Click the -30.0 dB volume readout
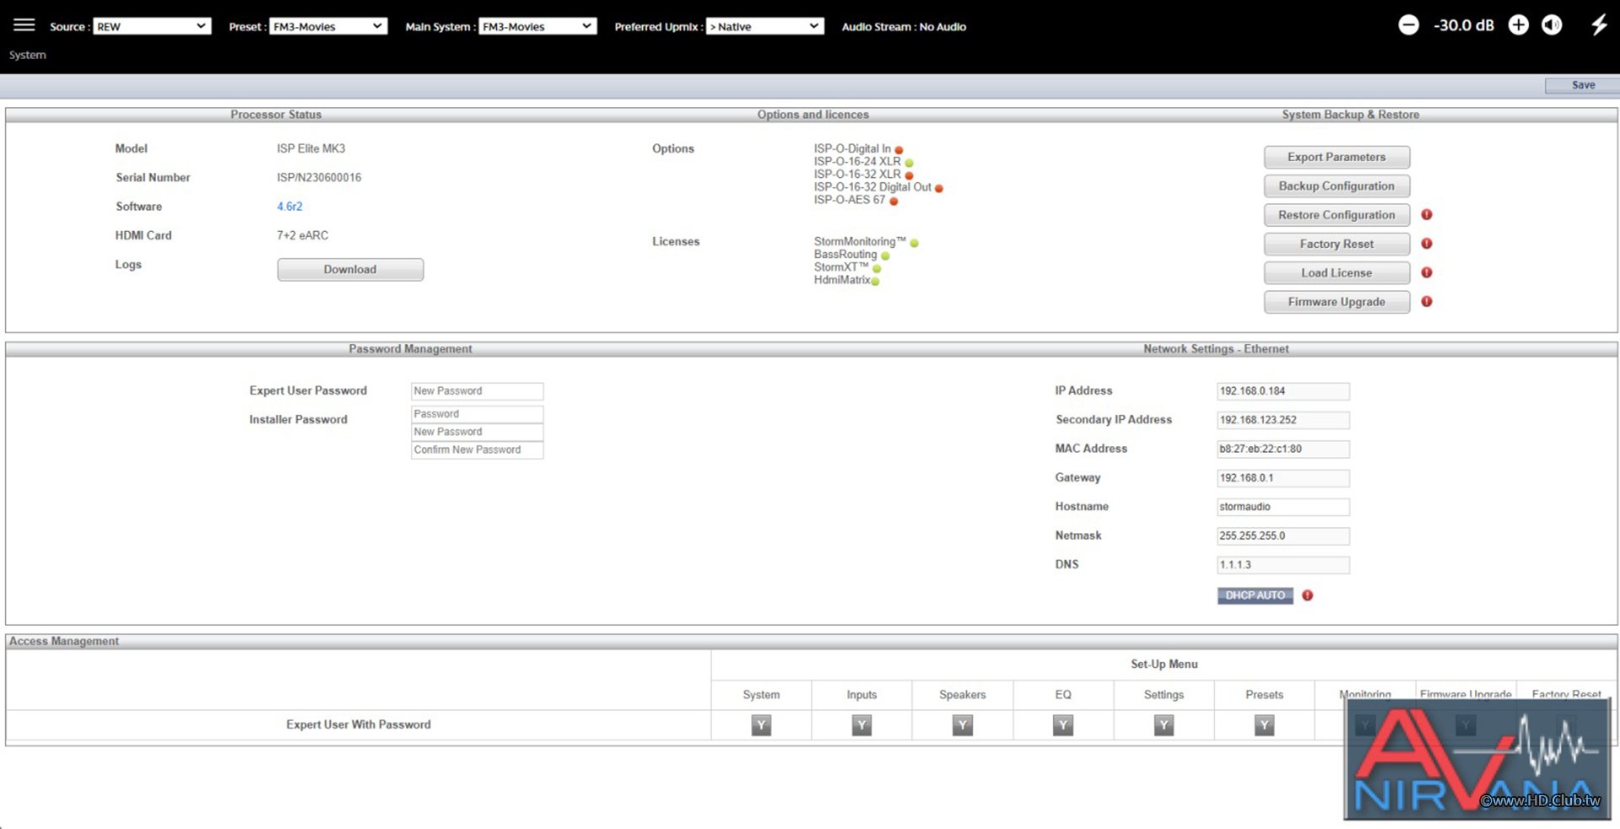Viewport: 1620px width, 829px height. 1463,25
